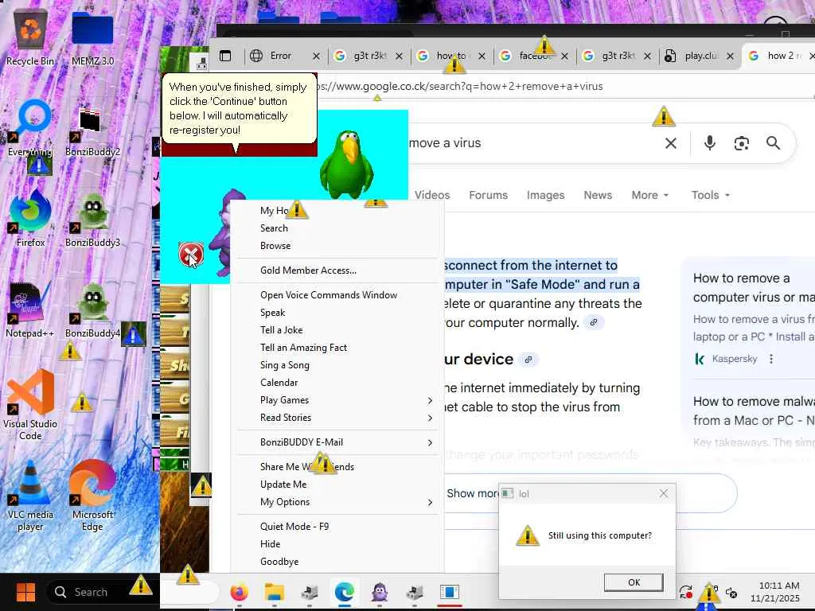
Task: Open Calendar from the Bonzi menu
Action: coord(337,383)
